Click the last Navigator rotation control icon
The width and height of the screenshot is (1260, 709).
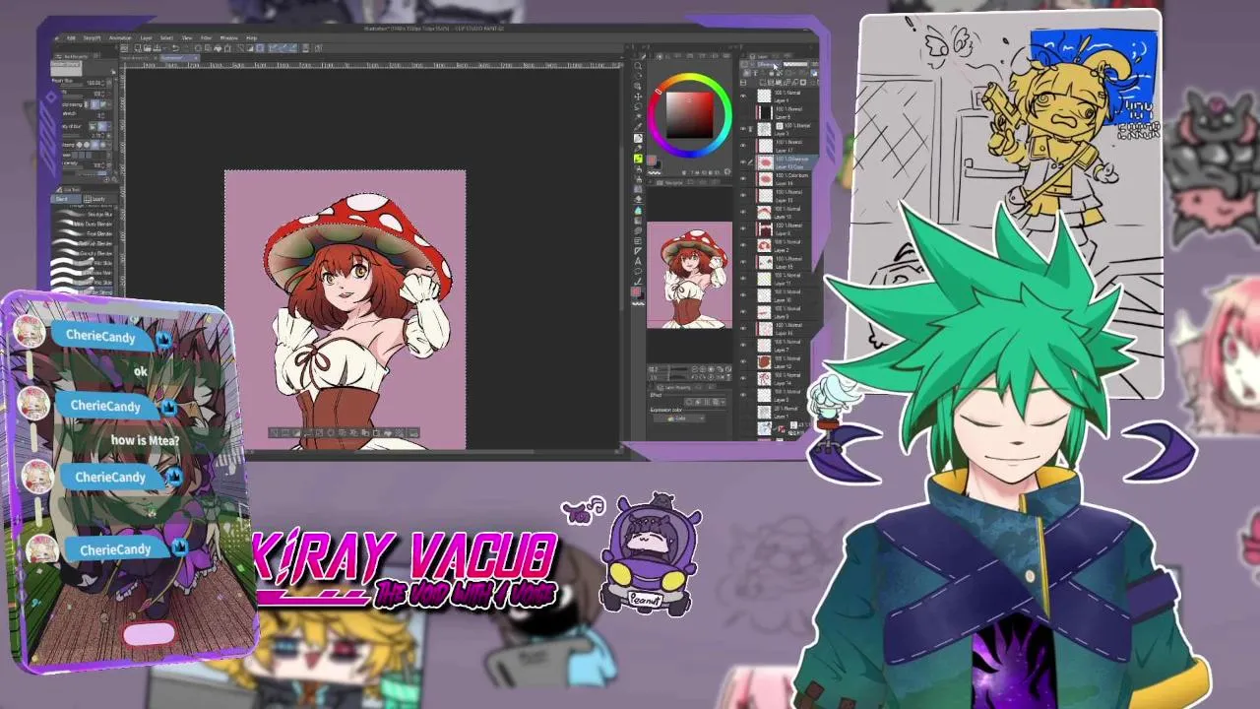pyautogui.click(x=728, y=377)
